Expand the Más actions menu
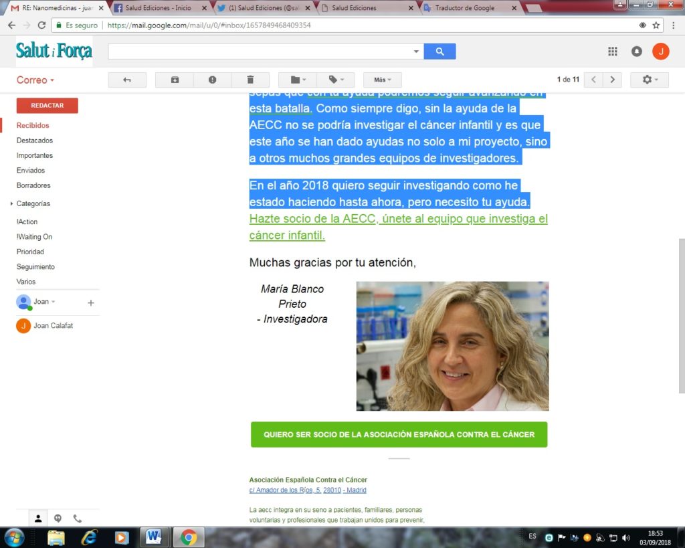 pos(382,80)
